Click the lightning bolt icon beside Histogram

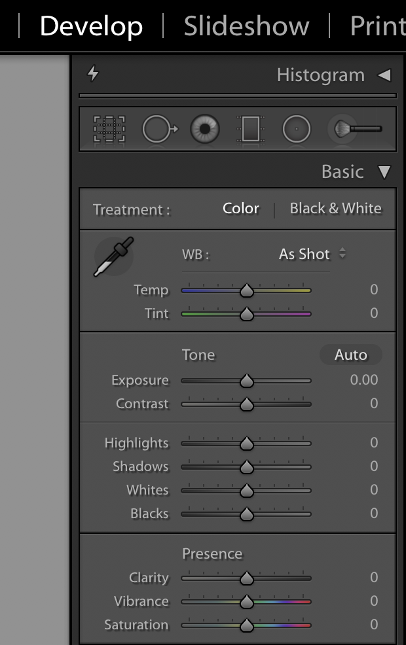(x=93, y=75)
